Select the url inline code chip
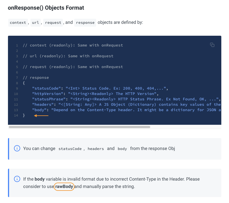This screenshot has height=203, width=229. click(x=35, y=22)
